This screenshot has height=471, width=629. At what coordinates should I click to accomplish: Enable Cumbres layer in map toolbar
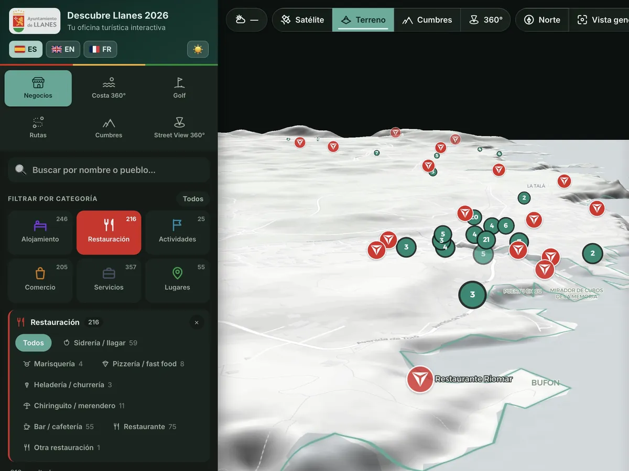click(x=427, y=20)
